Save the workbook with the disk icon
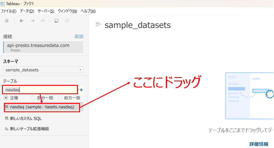Viewport: 274px width, 148px height. pyautogui.click(x=56, y=21)
